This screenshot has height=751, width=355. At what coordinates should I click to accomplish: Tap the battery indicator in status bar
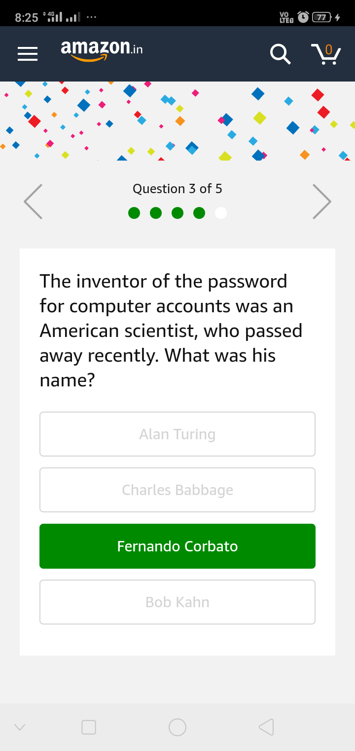point(322,17)
